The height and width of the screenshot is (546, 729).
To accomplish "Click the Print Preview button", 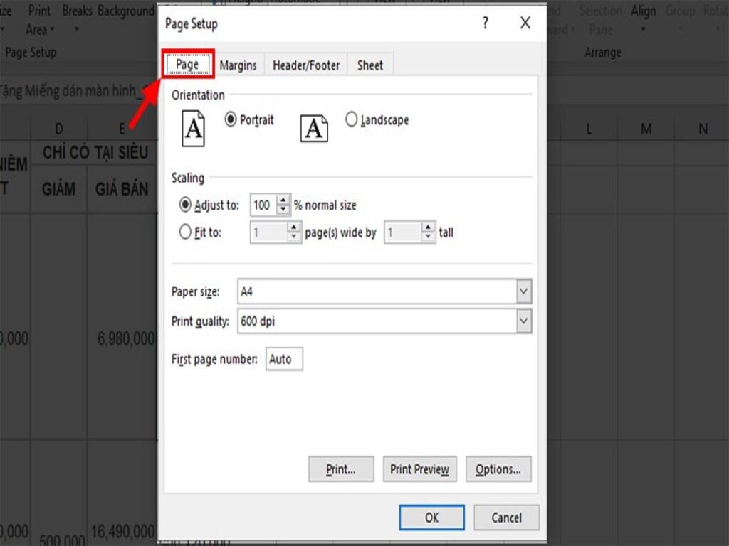I will tap(419, 469).
